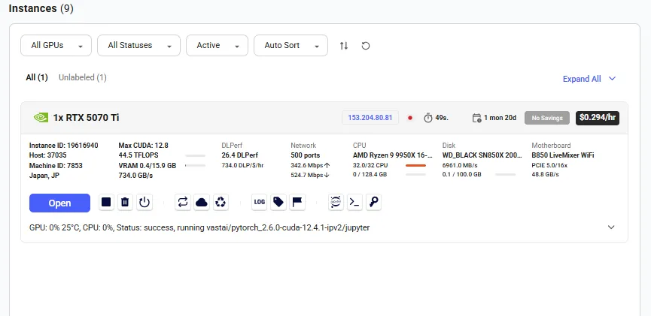This screenshot has height=316, width=651.
Task: Click the looping arrows icon
Action: pyautogui.click(x=183, y=202)
